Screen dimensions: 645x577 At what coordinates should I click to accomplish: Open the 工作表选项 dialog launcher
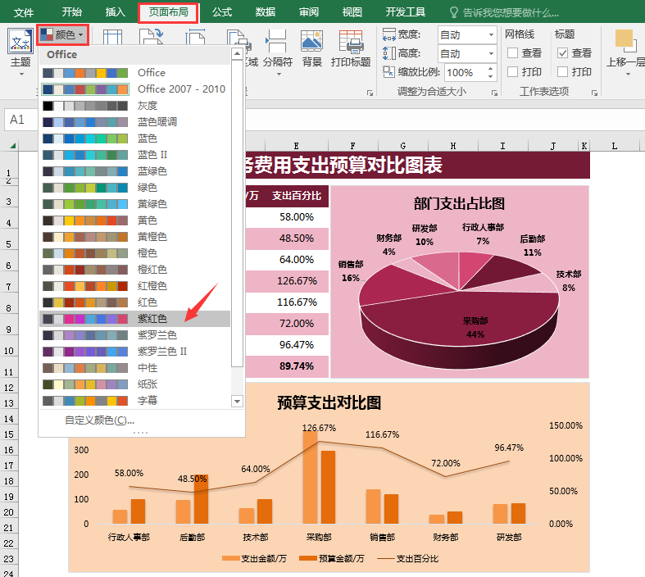click(594, 93)
